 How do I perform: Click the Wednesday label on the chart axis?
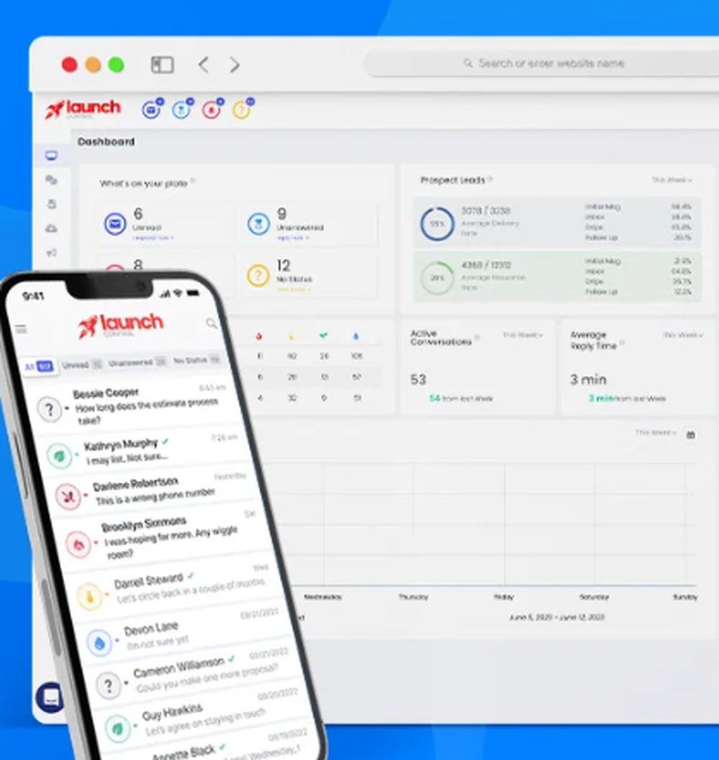322,597
